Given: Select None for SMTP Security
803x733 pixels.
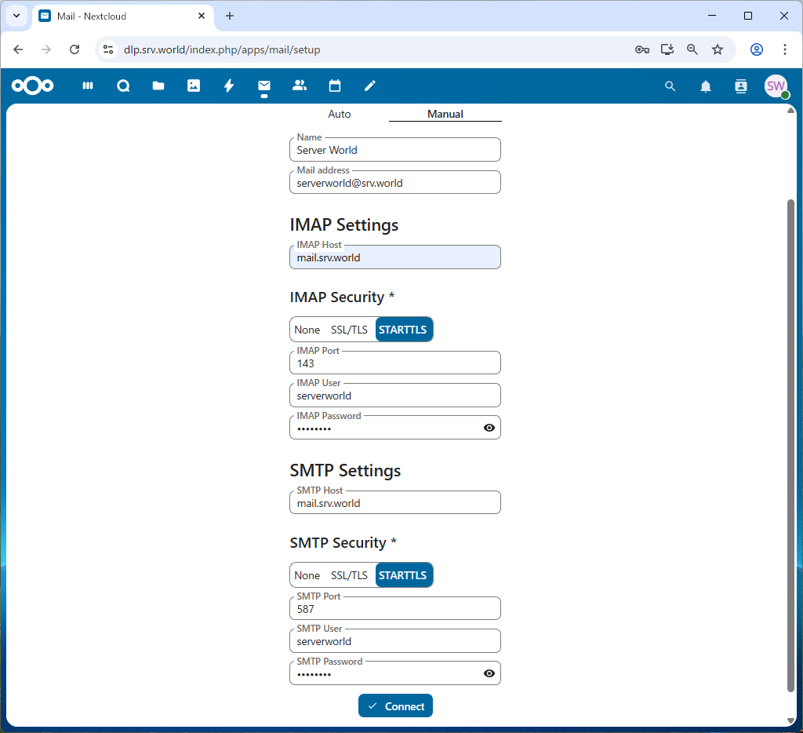Looking at the screenshot, I should pyautogui.click(x=307, y=575).
